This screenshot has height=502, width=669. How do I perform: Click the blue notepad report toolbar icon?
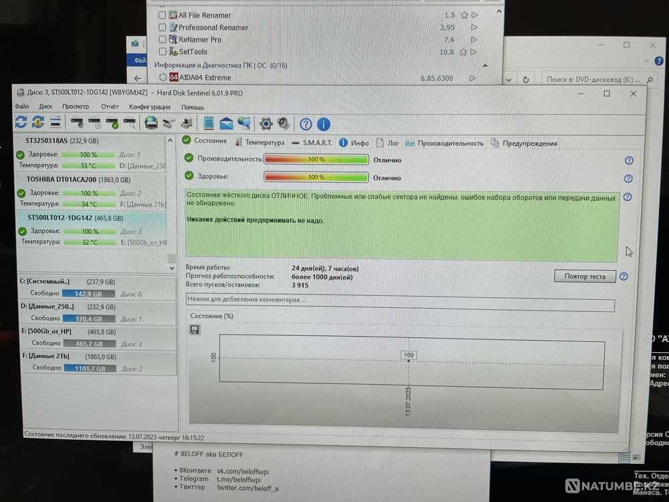209,123
